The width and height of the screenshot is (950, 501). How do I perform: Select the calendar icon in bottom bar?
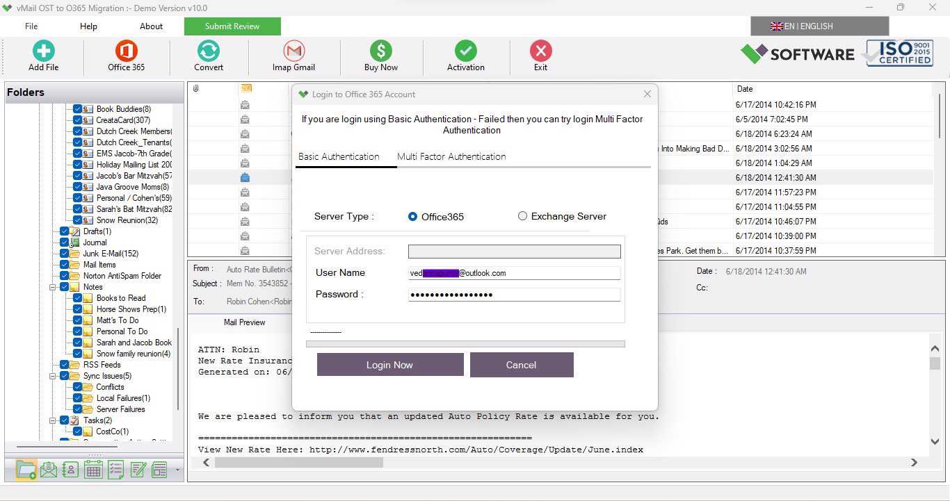[93, 470]
